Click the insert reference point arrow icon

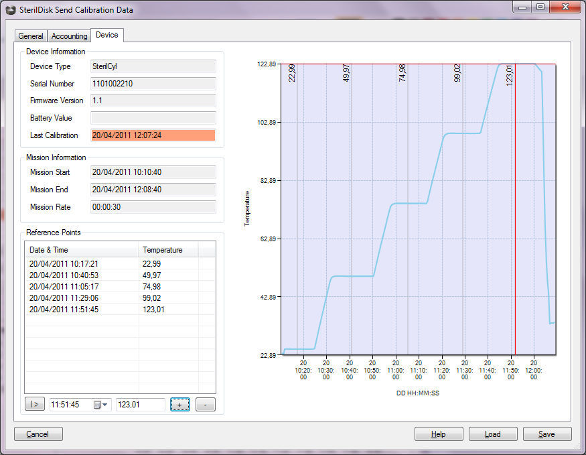click(x=34, y=403)
